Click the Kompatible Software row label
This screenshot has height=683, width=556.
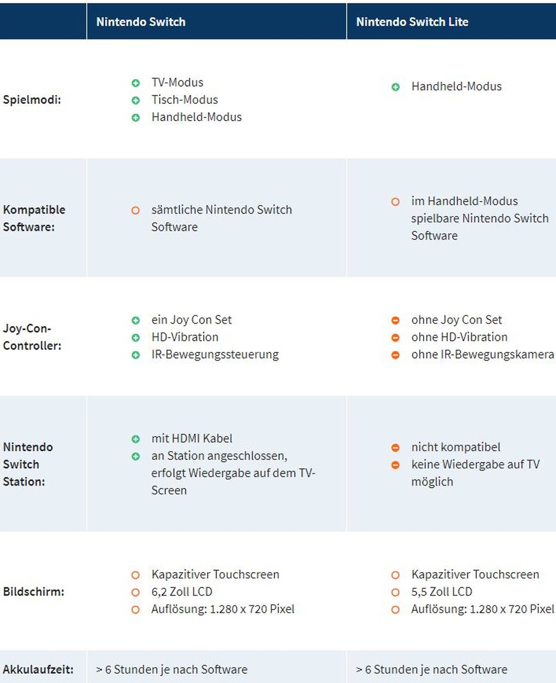pyautogui.click(x=34, y=218)
